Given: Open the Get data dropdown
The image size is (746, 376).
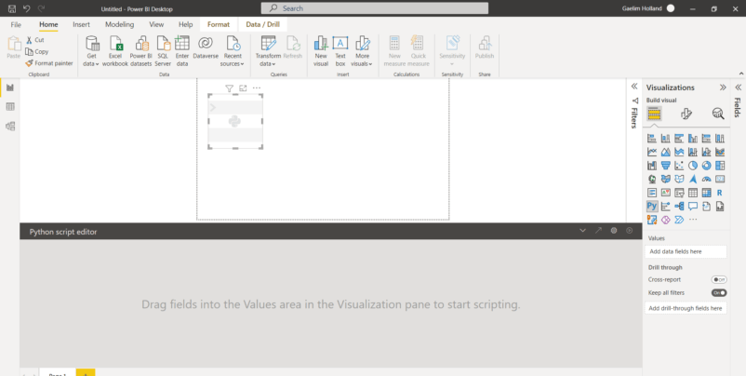Looking at the screenshot, I should 92,51.
